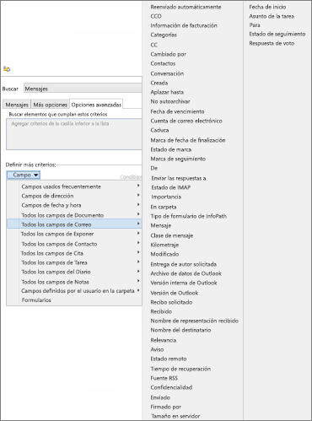The width and height of the screenshot is (312, 421).
Task: Expand Campos de dirección submenu
Action: (x=74, y=196)
